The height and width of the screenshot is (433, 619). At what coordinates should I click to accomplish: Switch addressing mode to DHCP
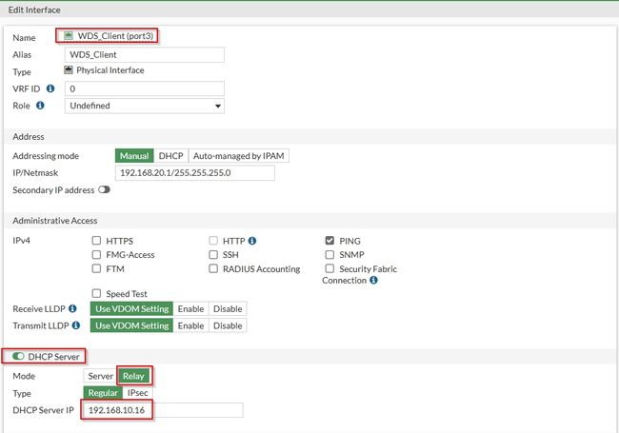coord(170,155)
